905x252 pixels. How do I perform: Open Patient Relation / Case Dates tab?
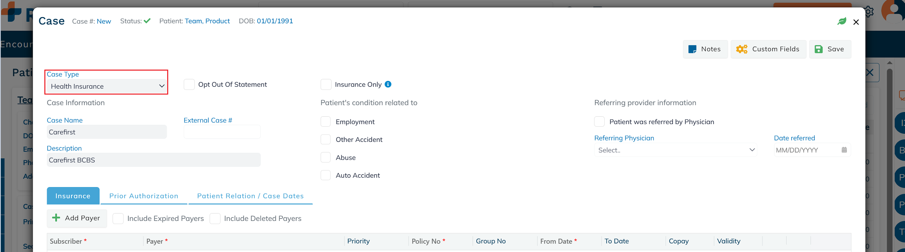tap(250, 196)
